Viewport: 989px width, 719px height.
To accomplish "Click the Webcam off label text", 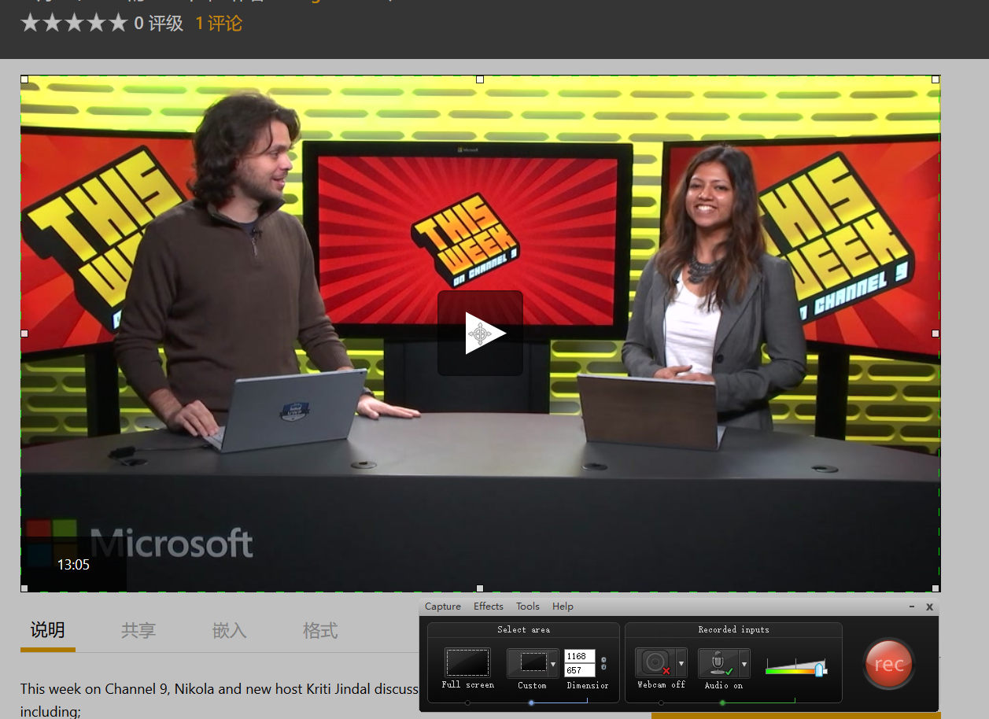I will (661, 685).
